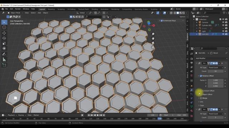Open the File menu
The width and height of the screenshot is (229, 128).
(x=6, y=9)
